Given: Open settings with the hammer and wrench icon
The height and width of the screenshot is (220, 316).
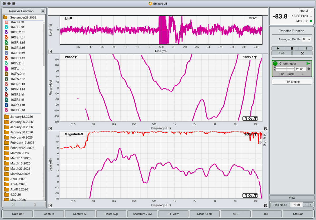Looking at the screenshot, I should click(302, 53).
